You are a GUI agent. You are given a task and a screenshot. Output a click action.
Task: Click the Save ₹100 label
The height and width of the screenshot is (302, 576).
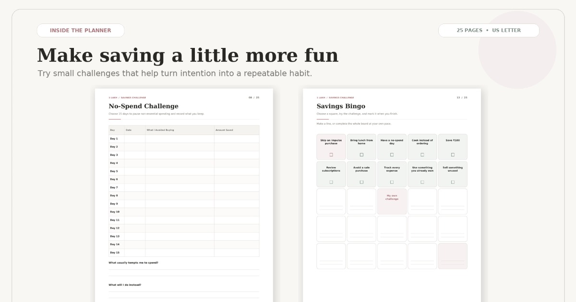click(x=453, y=140)
